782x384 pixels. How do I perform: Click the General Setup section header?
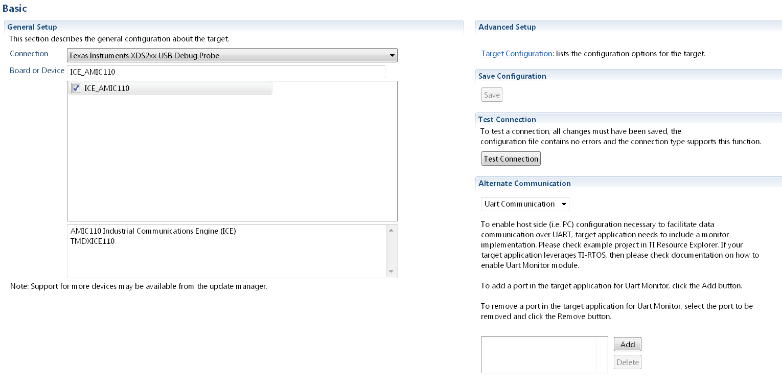pyautogui.click(x=32, y=27)
